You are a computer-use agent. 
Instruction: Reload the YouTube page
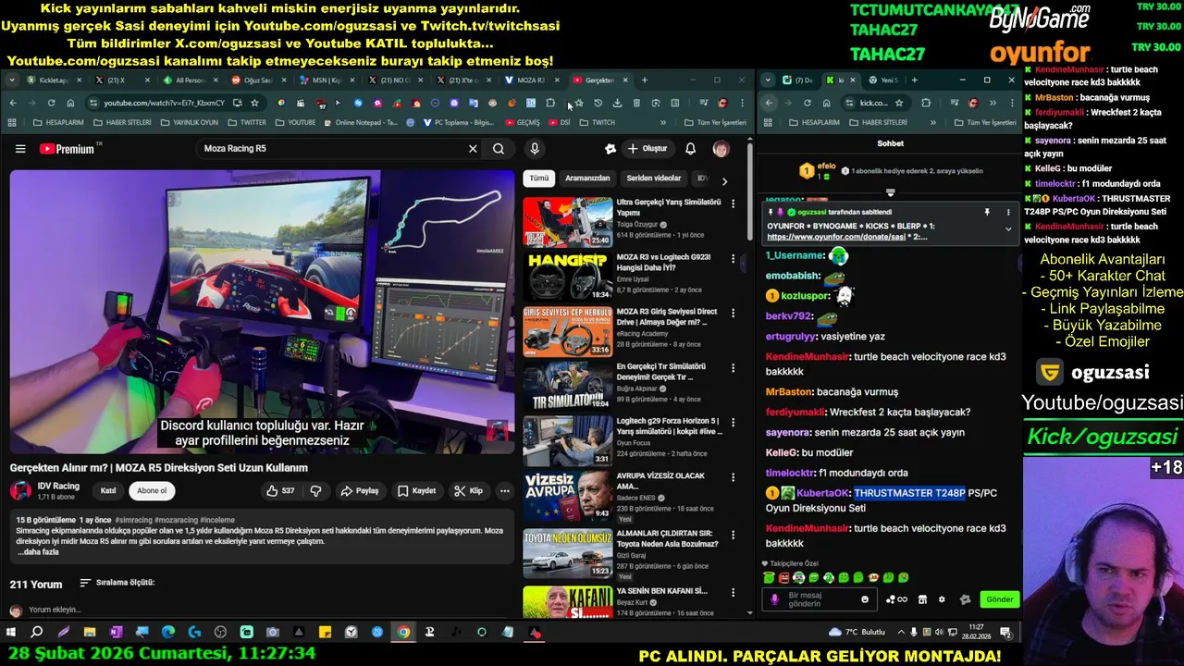[x=51, y=103]
